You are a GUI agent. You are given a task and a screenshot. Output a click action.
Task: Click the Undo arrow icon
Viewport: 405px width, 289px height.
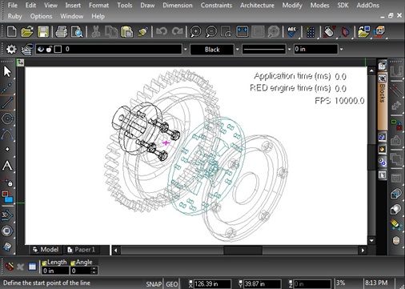click(162, 31)
